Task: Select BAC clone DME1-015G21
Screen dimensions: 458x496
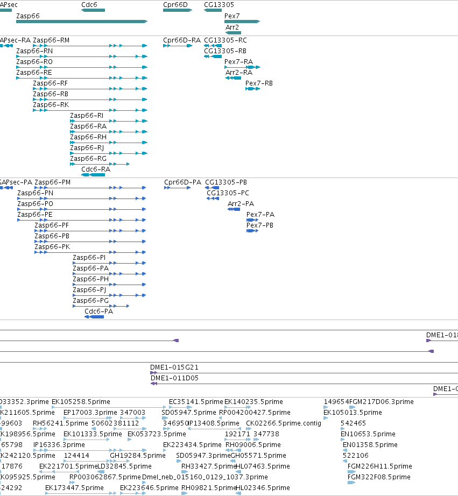Action: [x=304, y=373]
